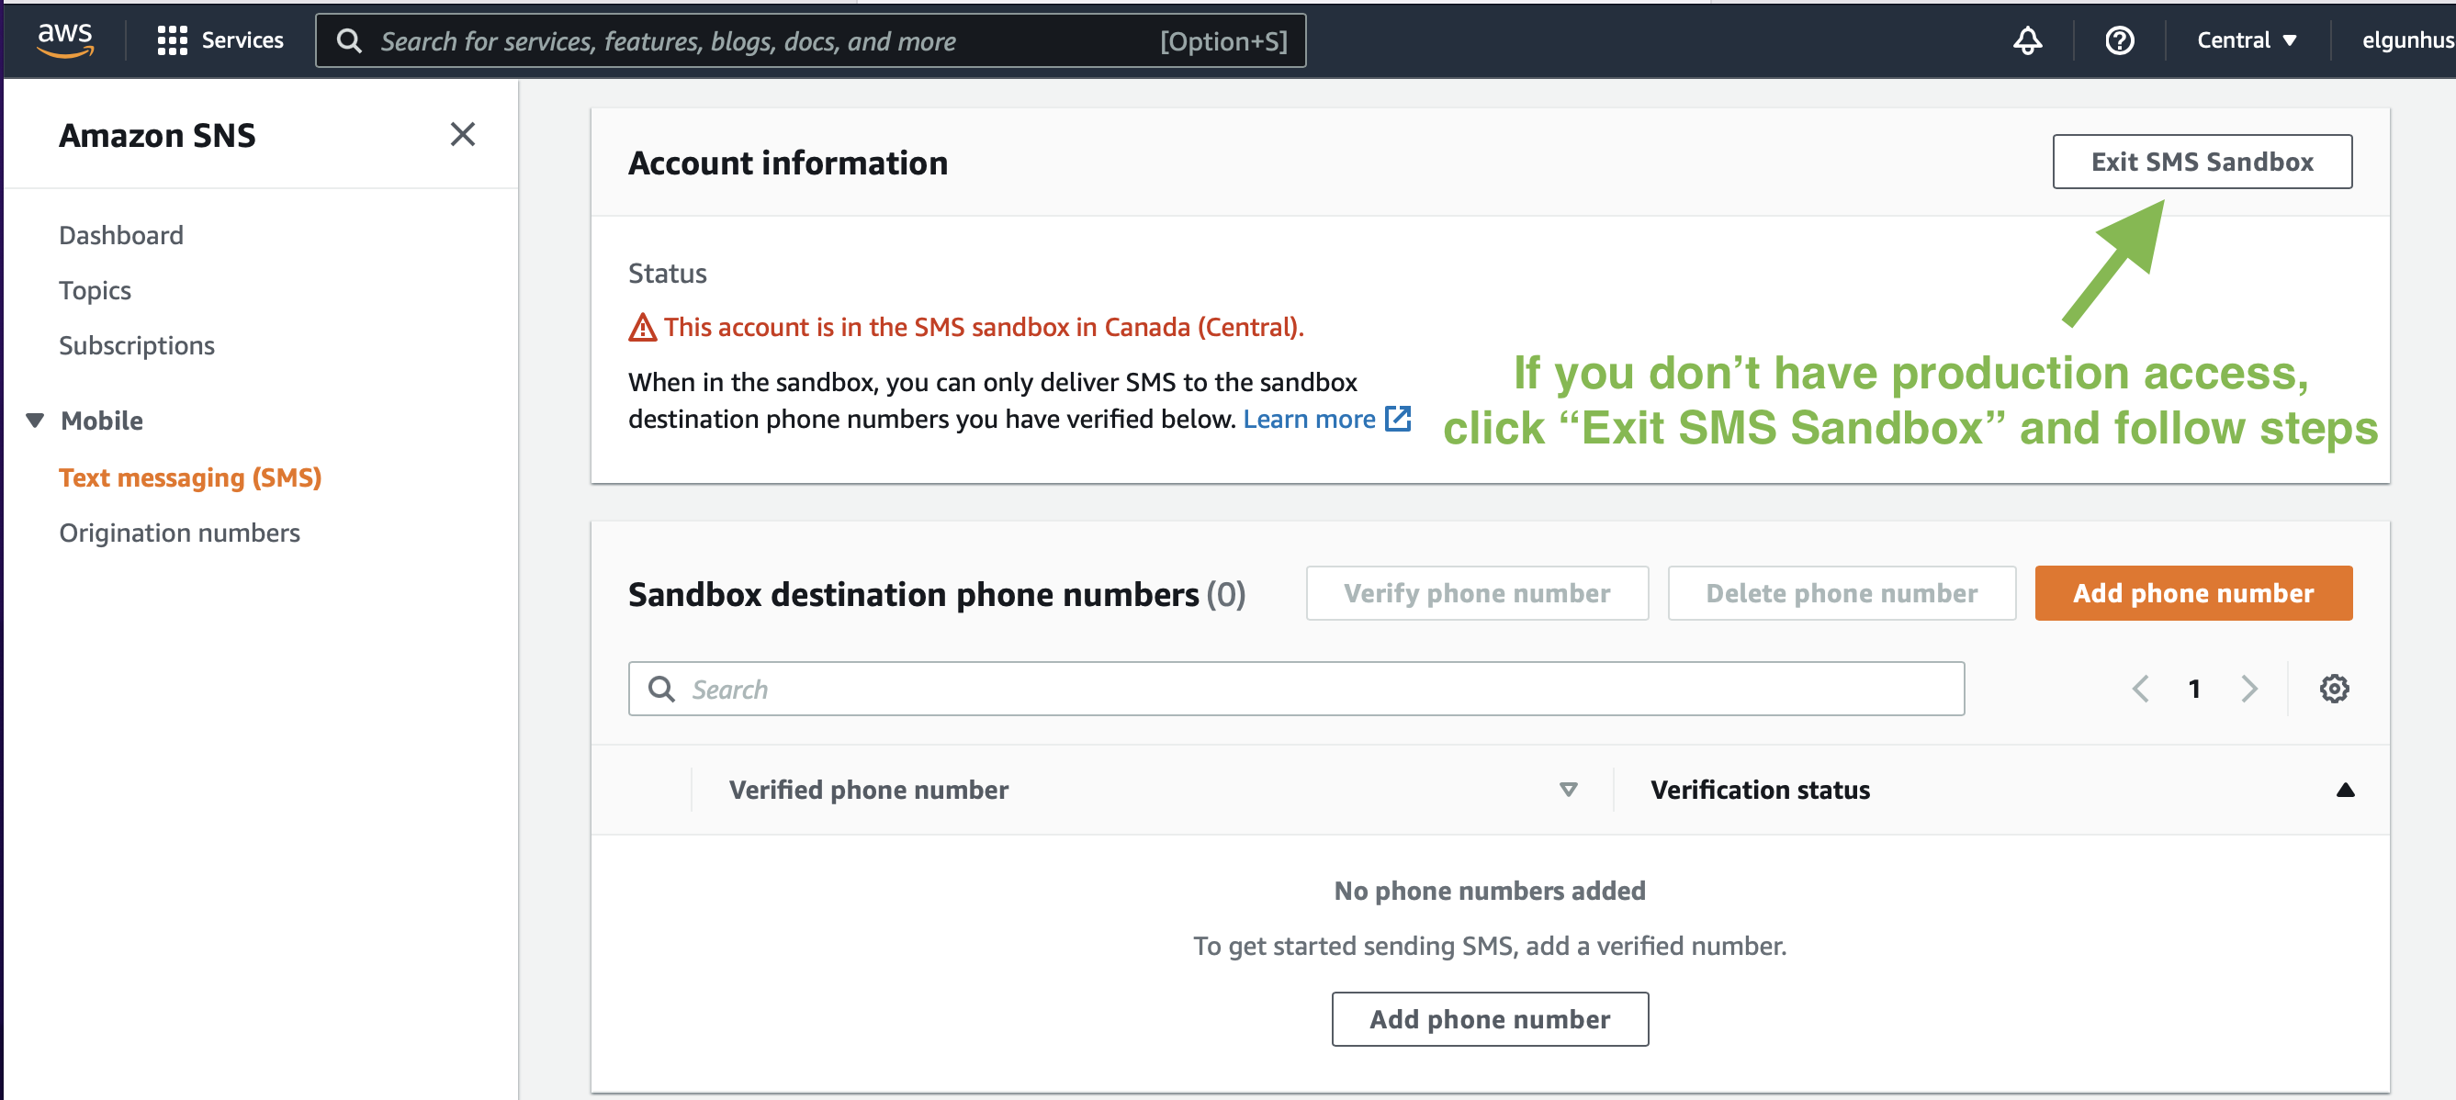Open notifications via the bell icon

(x=2027, y=40)
